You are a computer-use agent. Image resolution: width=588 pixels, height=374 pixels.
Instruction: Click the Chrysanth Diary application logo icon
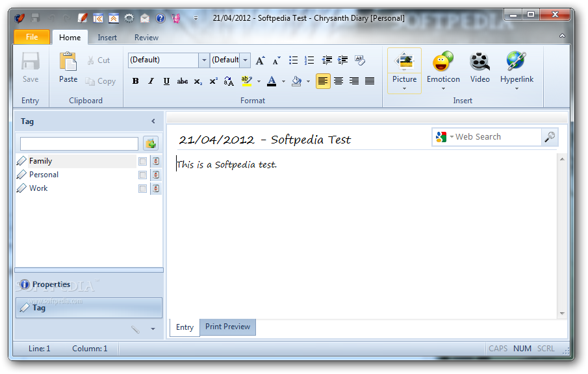[19, 18]
